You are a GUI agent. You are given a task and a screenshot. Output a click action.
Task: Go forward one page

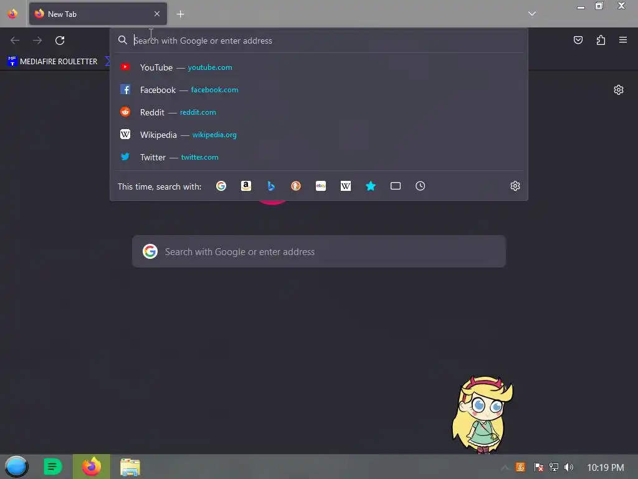click(37, 41)
